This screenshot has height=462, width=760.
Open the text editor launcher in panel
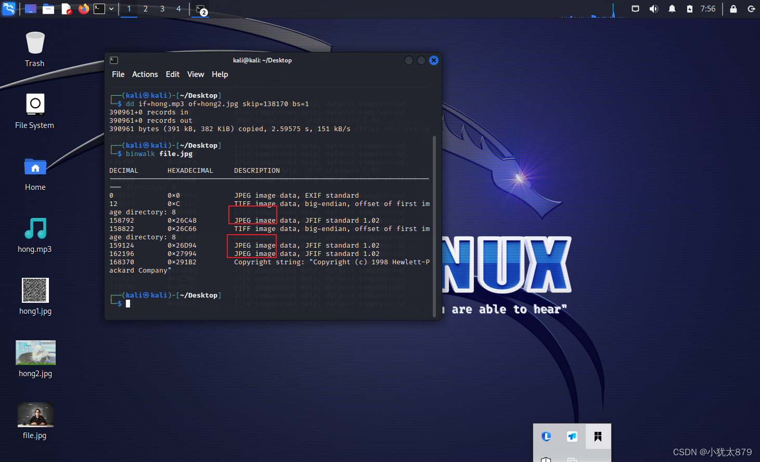tap(66, 9)
